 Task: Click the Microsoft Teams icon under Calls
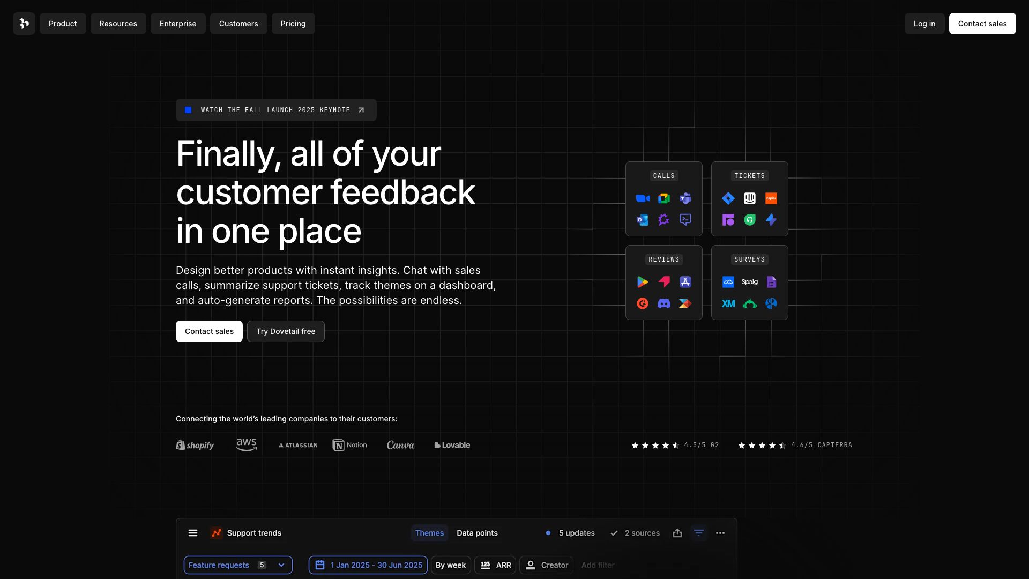[685, 198]
